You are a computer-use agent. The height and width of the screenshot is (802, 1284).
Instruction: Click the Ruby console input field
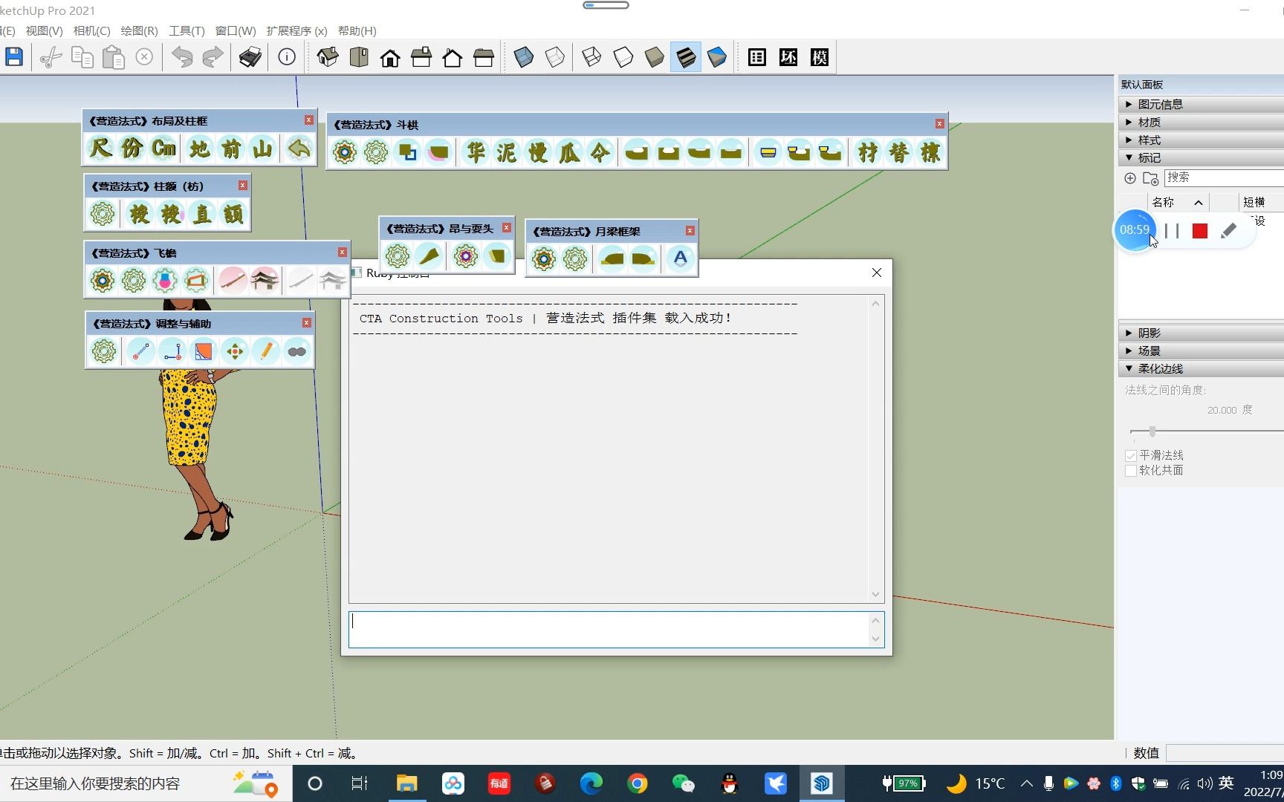[609, 630]
